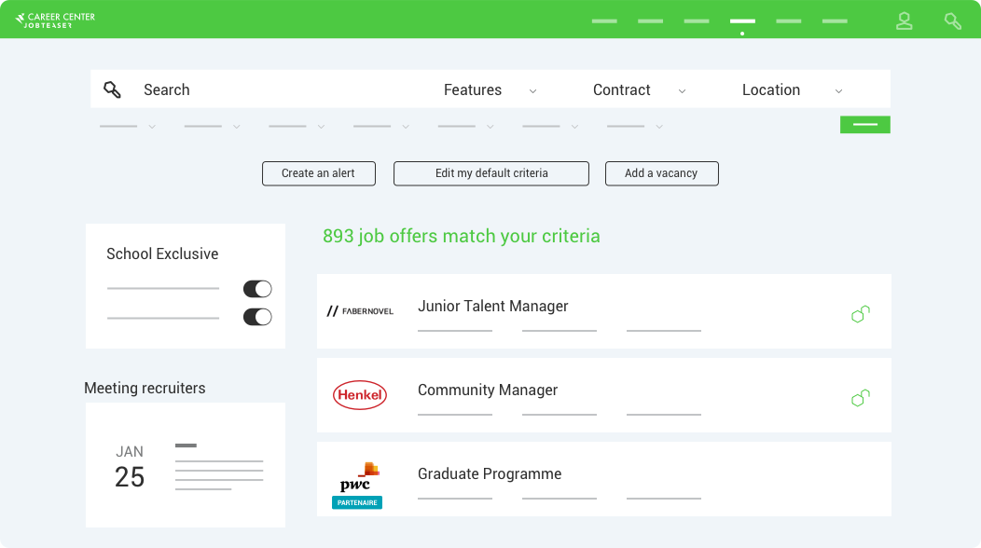The width and height of the screenshot is (981, 548).
Task: Click the Henkel company logo
Action: pyautogui.click(x=360, y=395)
